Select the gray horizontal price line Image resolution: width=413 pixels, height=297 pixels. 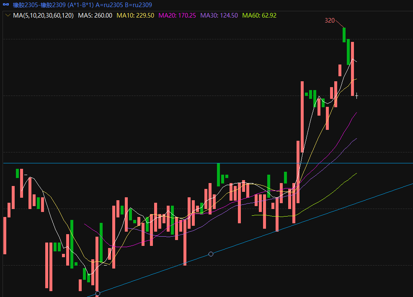pyautogui.click(x=126, y=163)
